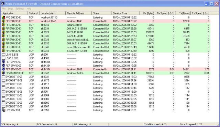The image size is (220, 127).
Task: Select the SVCHOST.EXE row with local port 1854
Action: pos(106,88)
